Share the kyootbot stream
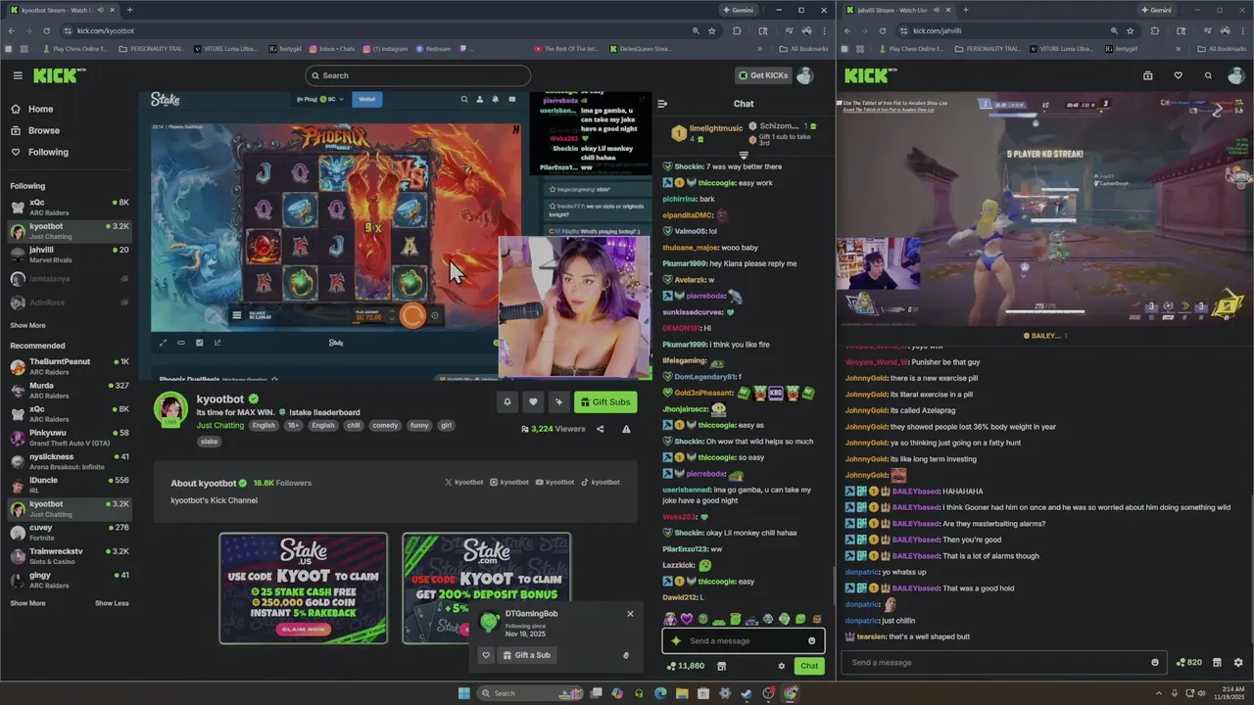Screen dimensions: 1254x705 (600, 429)
